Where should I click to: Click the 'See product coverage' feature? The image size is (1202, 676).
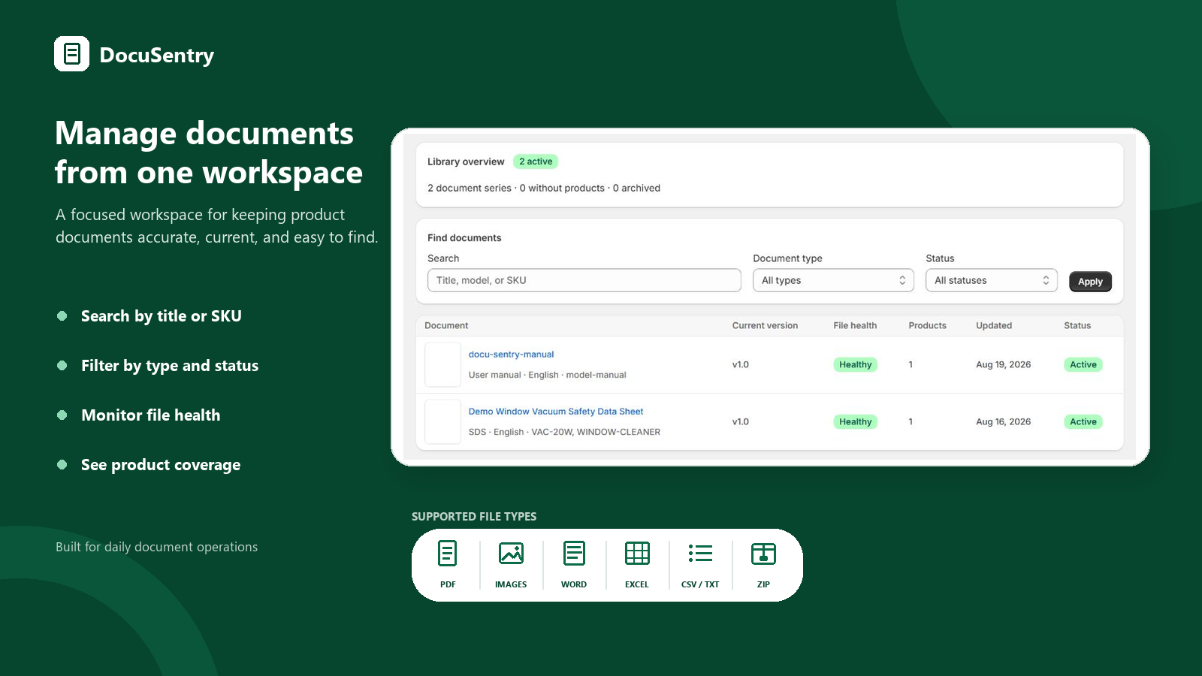161,465
